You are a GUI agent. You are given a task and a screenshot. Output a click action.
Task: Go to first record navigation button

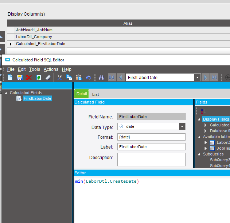pyautogui.click(x=112, y=77)
